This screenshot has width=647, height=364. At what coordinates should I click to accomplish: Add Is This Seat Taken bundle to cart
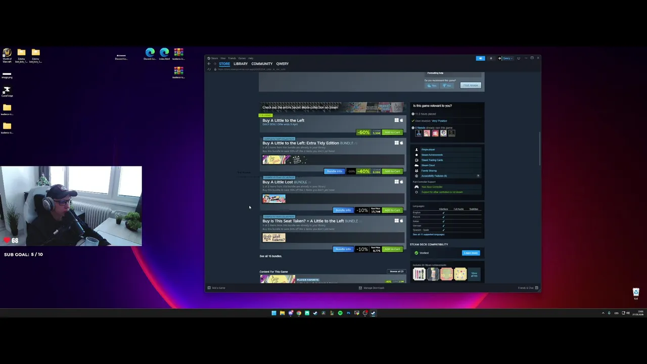tap(392, 249)
